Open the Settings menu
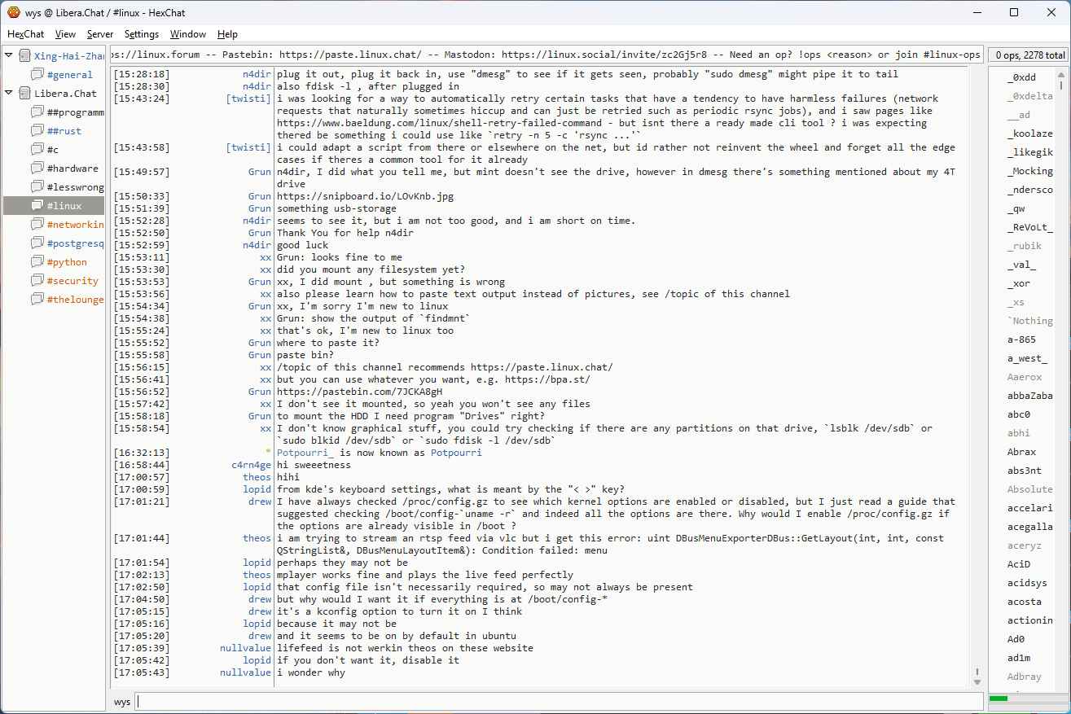The image size is (1071, 714). (142, 34)
